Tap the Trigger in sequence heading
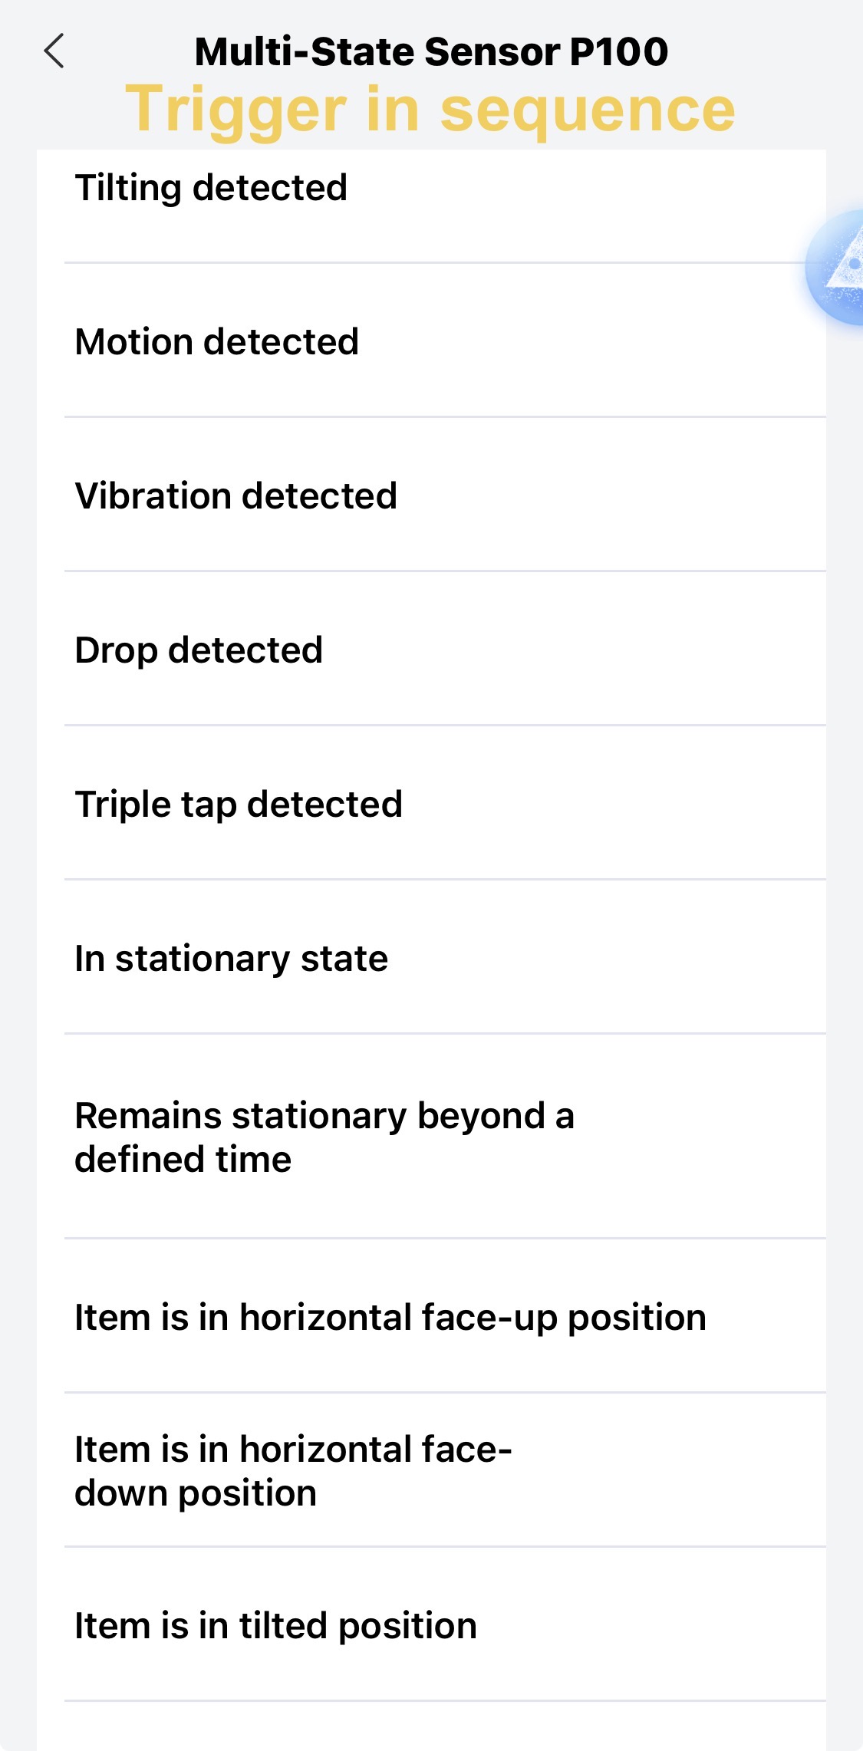Screen dimensions: 863x1751 tap(430, 110)
